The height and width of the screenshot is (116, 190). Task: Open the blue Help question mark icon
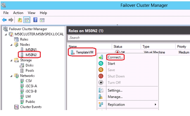coord(35,20)
